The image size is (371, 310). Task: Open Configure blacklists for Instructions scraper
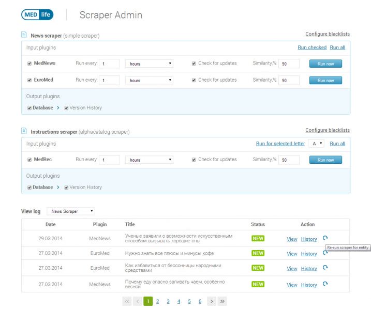pos(328,130)
